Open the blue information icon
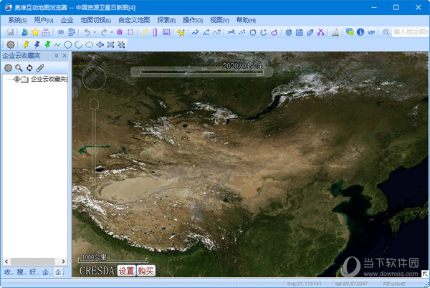The height and width of the screenshot is (288, 430). click(x=360, y=32)
